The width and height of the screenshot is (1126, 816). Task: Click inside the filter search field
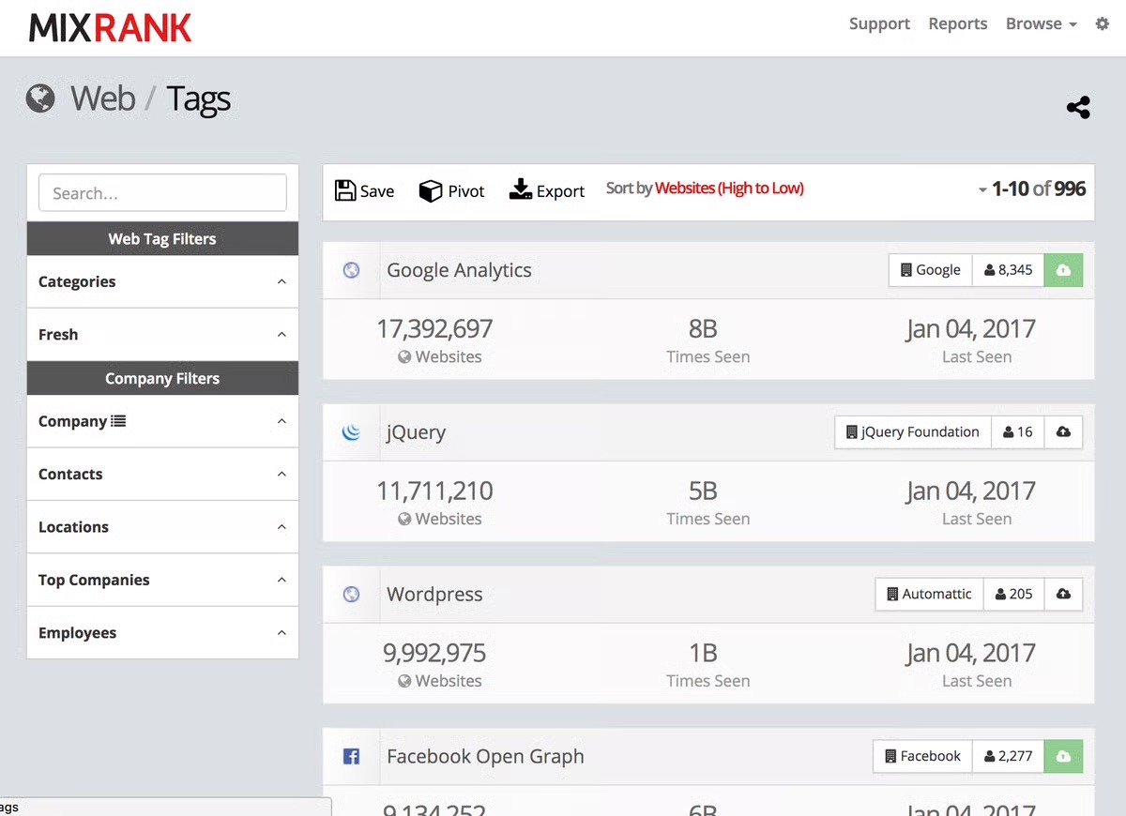(x=161, y=192)
